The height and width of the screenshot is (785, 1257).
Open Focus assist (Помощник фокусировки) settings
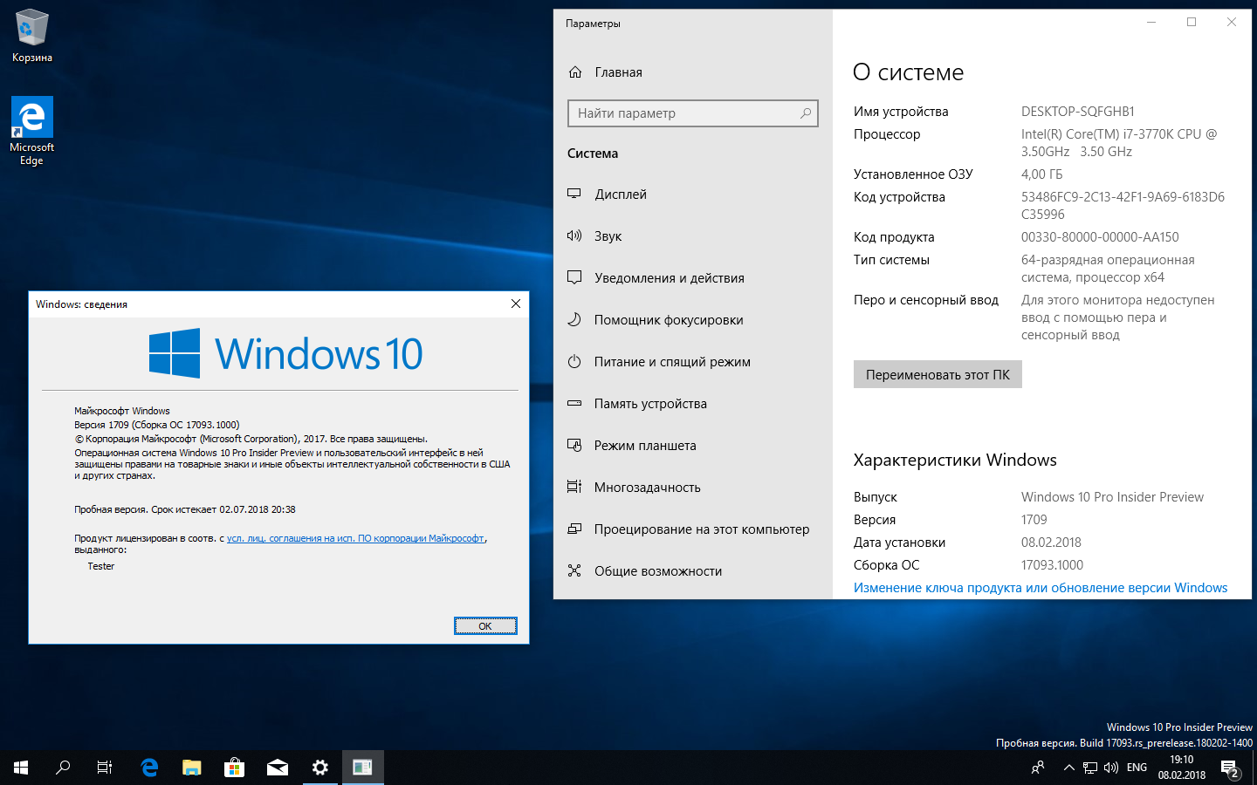click(668, 320)
